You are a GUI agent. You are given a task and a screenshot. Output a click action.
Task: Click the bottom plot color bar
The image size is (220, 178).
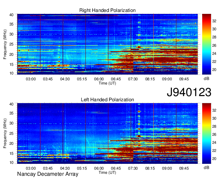coord(206,133)
